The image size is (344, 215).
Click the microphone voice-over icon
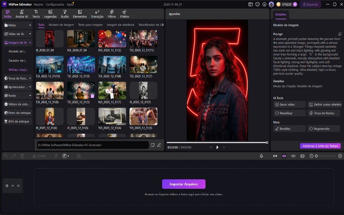pyautogui.click(x=261, y=156)
